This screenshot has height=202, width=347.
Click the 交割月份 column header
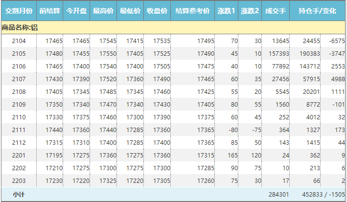(19, 11)
